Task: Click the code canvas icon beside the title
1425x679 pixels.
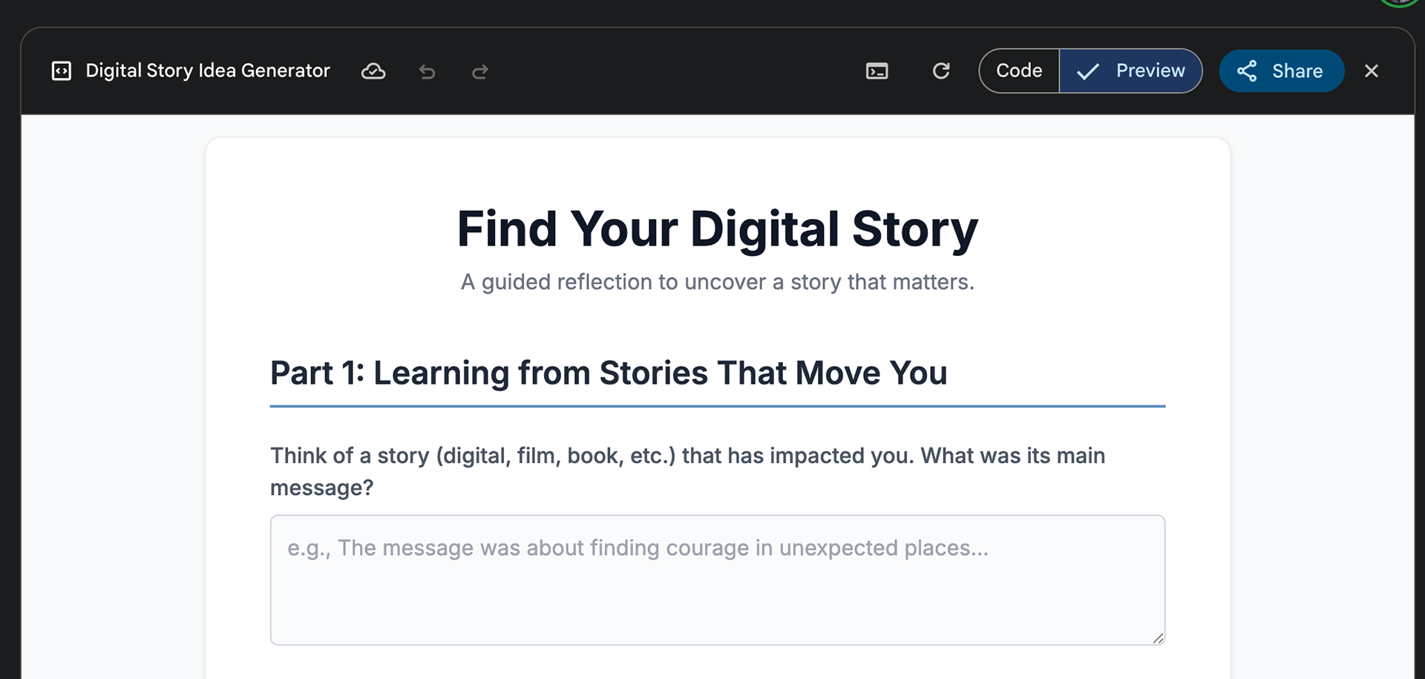Action: coord(61,71)
